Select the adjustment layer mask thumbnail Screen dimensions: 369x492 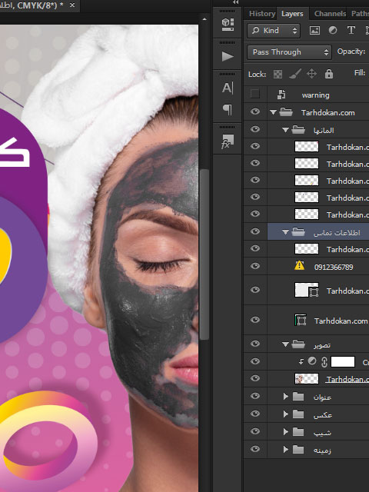tap(343, 361)
